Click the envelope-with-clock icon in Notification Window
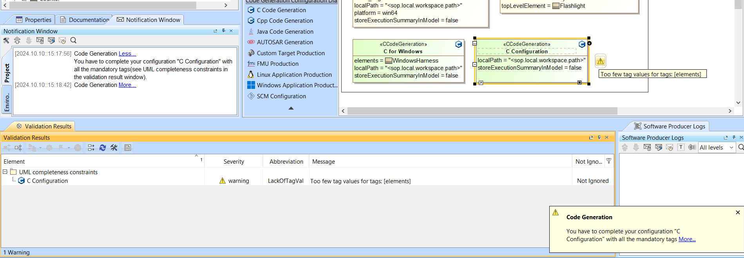Viewport: 744px width, 258px height. [x=62, y=40]
